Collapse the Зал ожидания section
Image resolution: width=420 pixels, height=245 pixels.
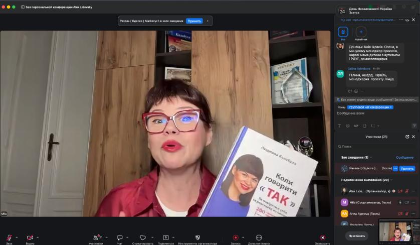[371, 158]
